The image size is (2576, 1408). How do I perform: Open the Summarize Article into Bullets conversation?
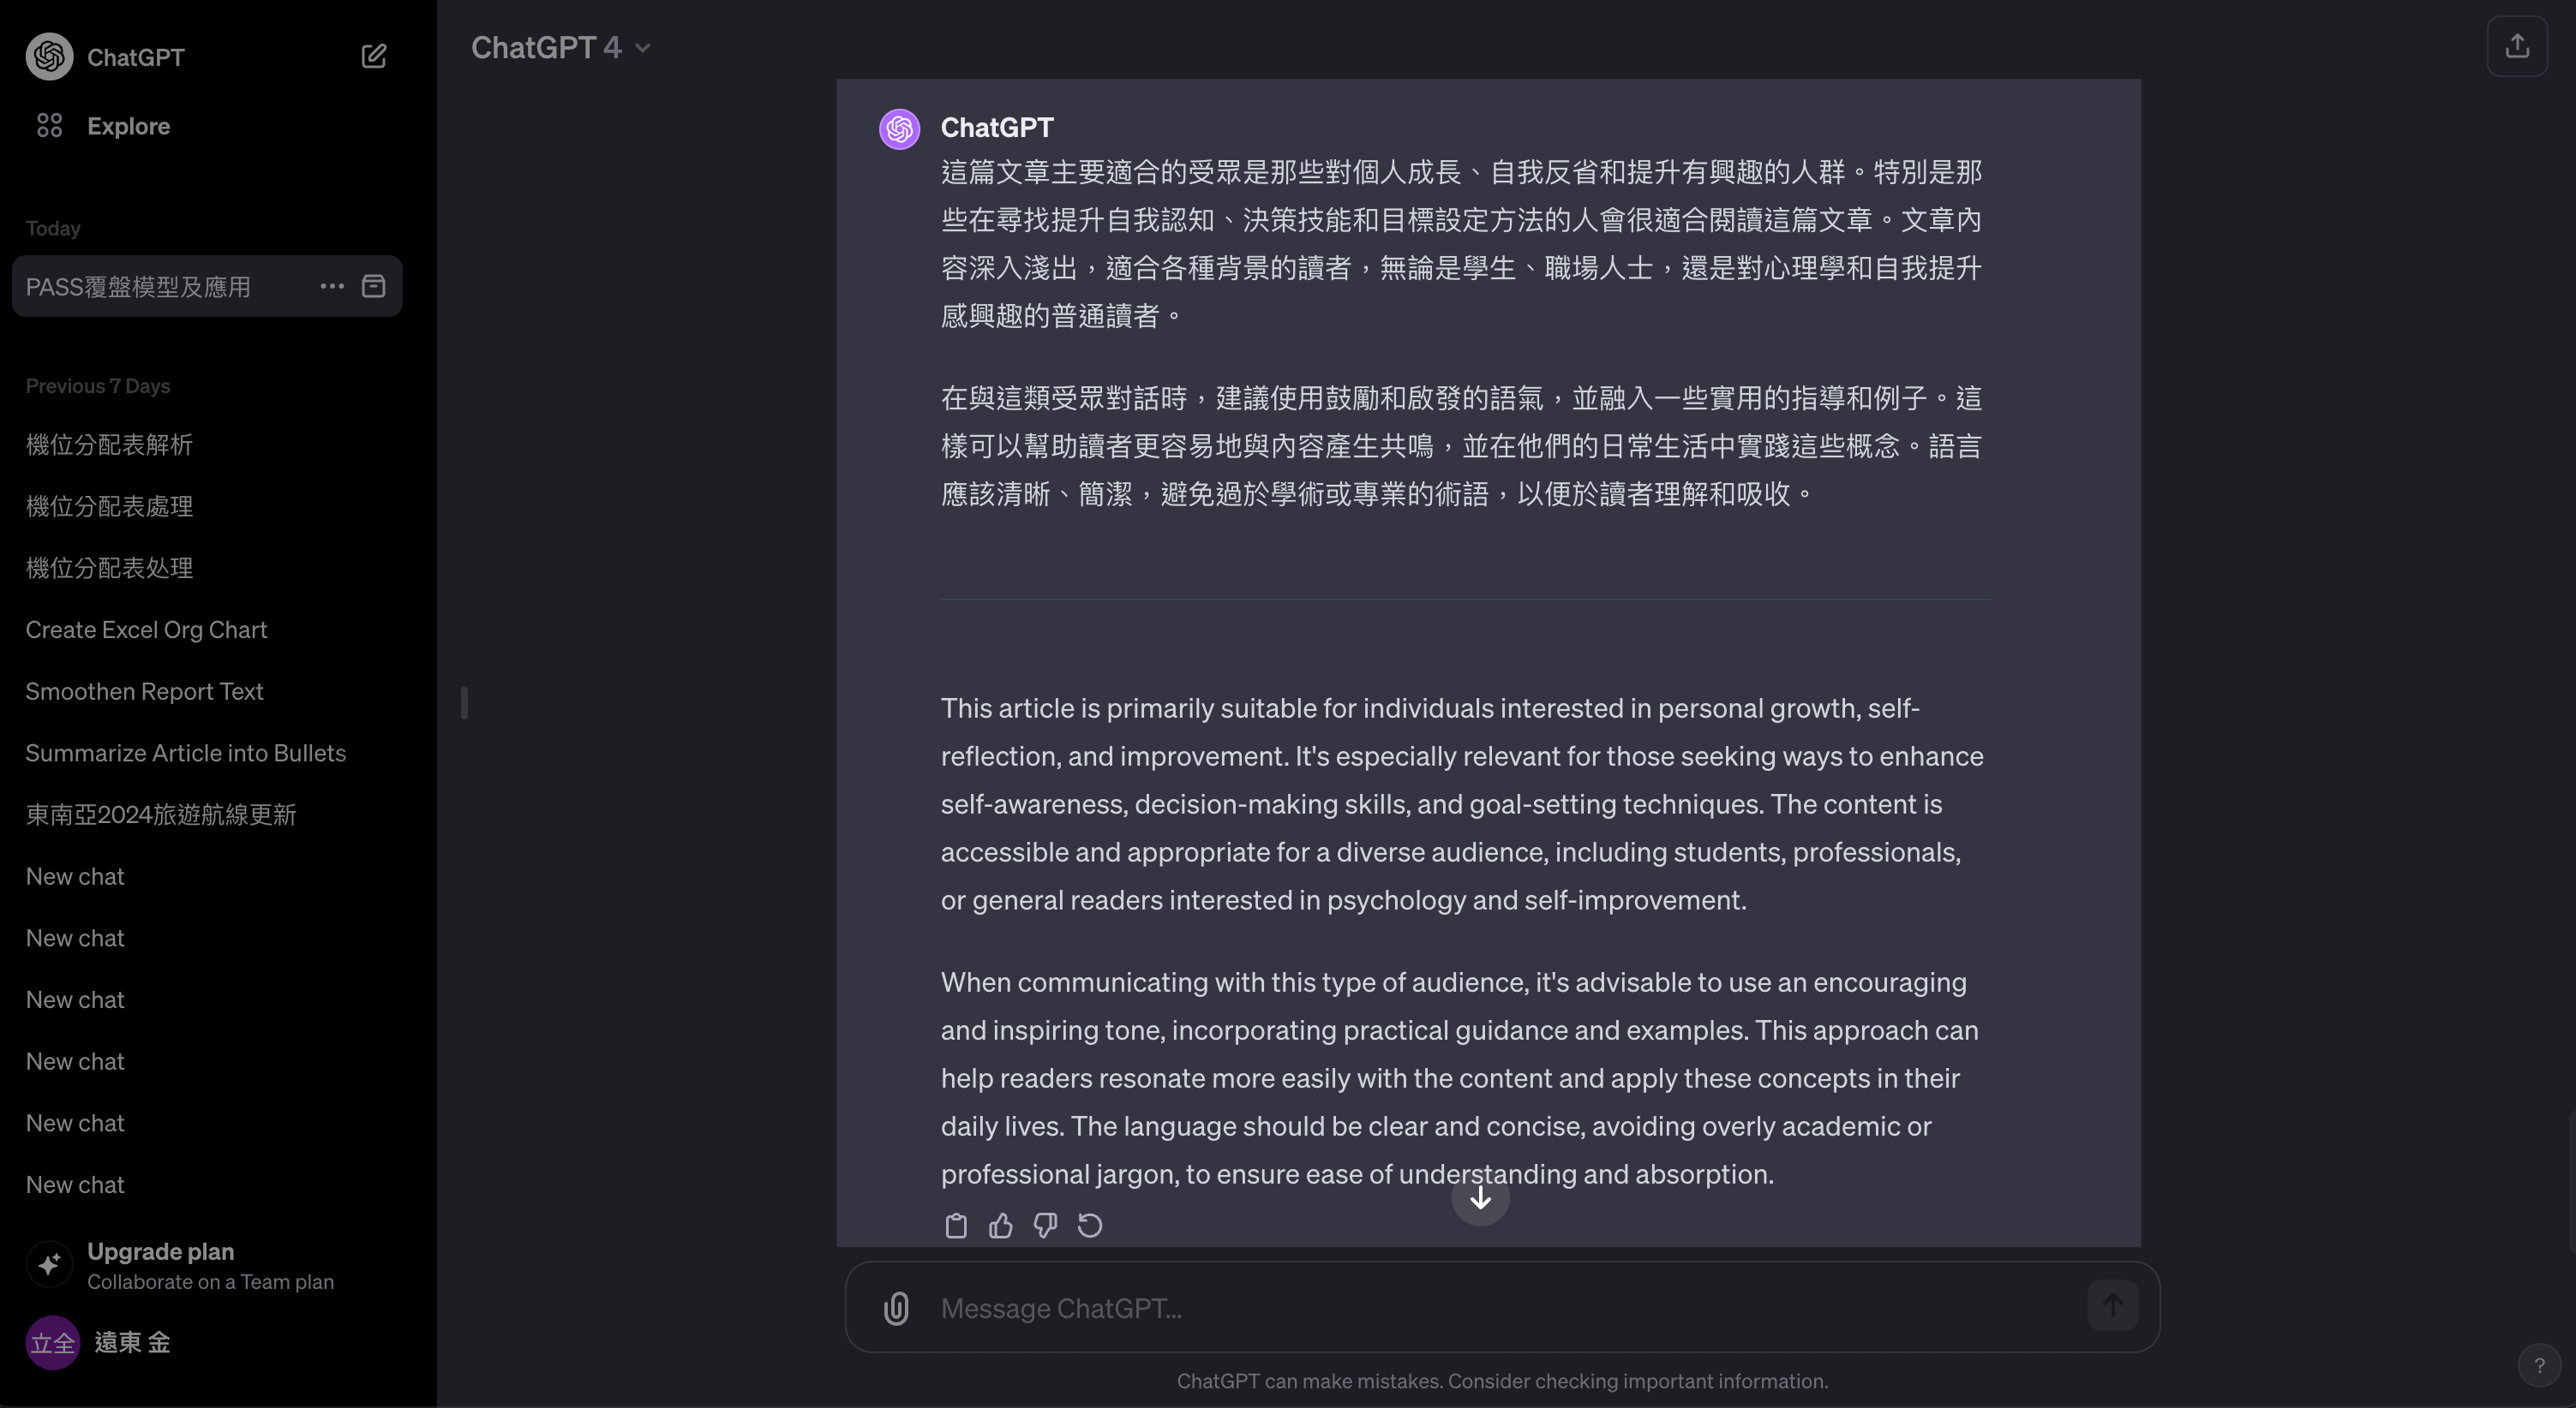185,753
